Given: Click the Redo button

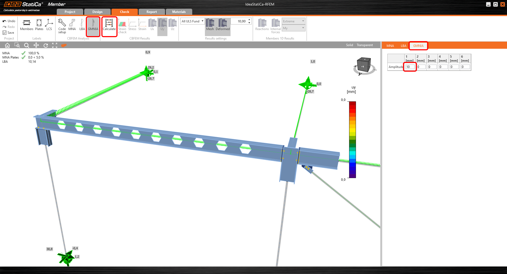Looking at the screenshot, I should (9, 27).
